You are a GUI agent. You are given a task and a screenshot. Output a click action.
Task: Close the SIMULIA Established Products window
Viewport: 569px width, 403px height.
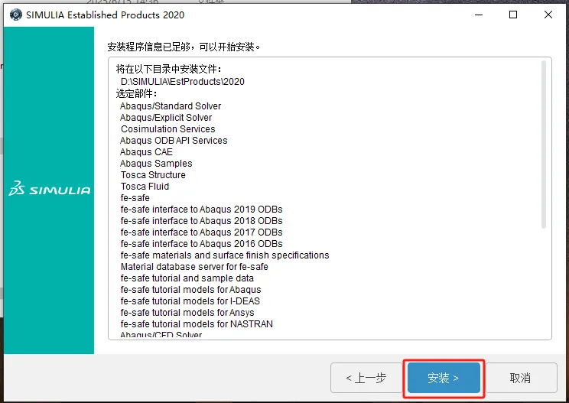(x=548, y=15)
